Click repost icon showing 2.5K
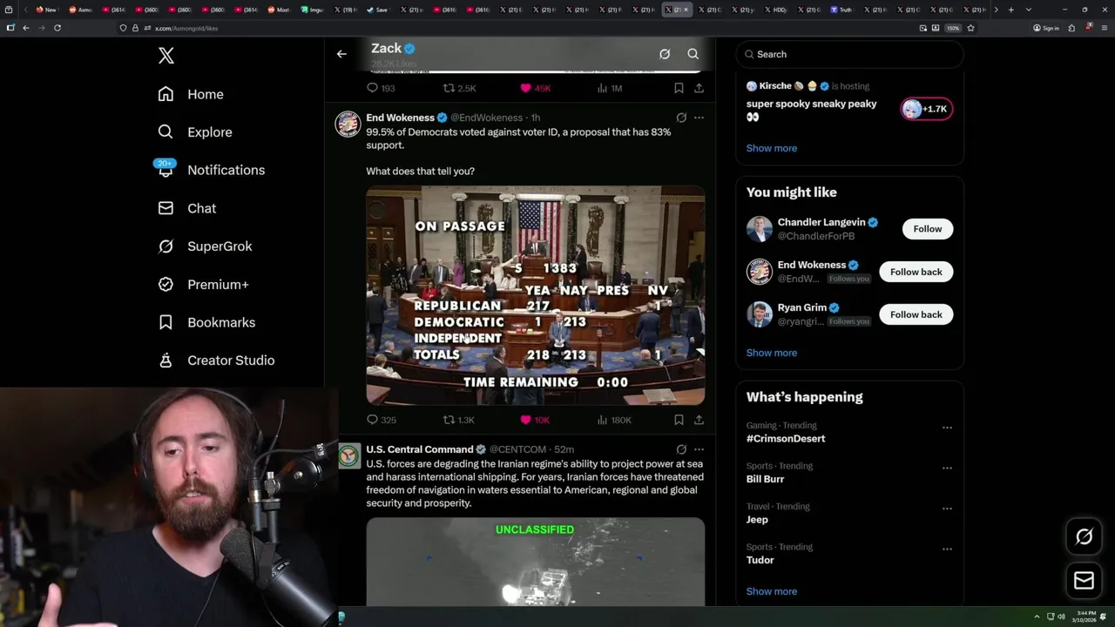Viewport: 1115px width, 627px height. pos(449,88)
